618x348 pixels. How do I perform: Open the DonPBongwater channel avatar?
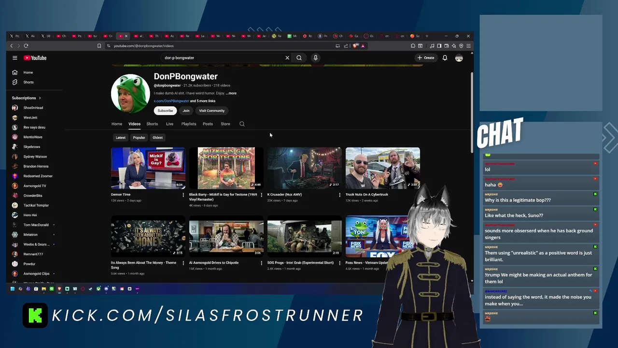(130, 93)
